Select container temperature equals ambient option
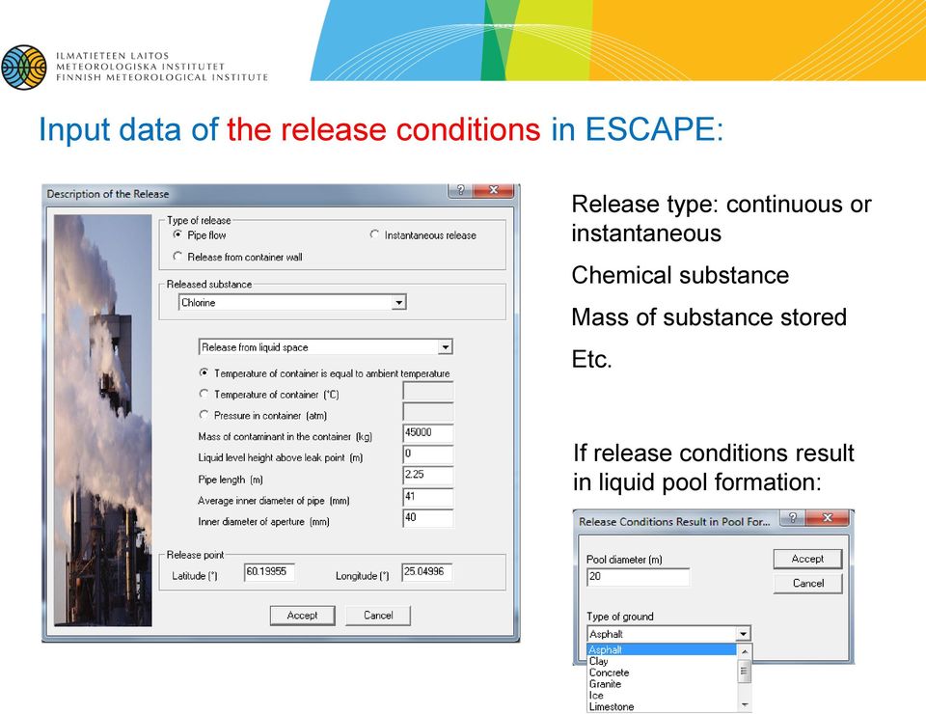This screenshot has width=926, height=714. point(204,372)
